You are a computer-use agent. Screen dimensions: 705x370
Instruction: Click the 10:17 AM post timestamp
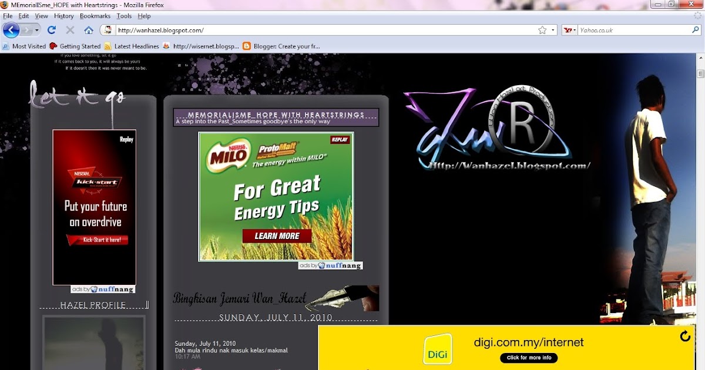coord(187,356)
